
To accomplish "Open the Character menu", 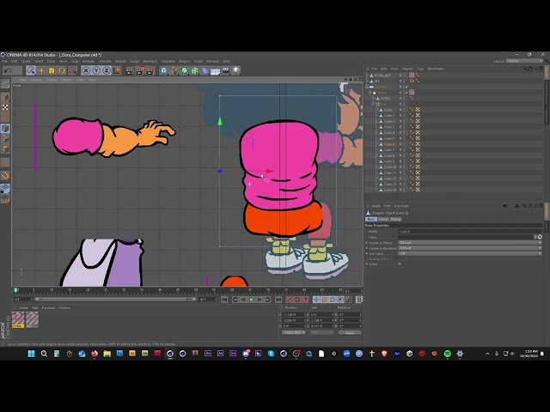I will coord(168,61).
